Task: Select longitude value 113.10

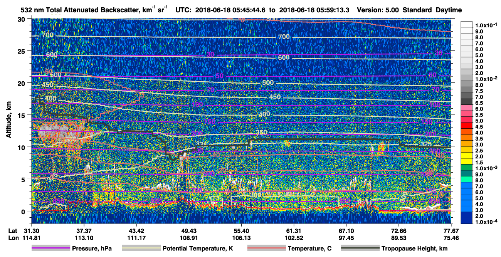Action: click(x=84, y=238)
